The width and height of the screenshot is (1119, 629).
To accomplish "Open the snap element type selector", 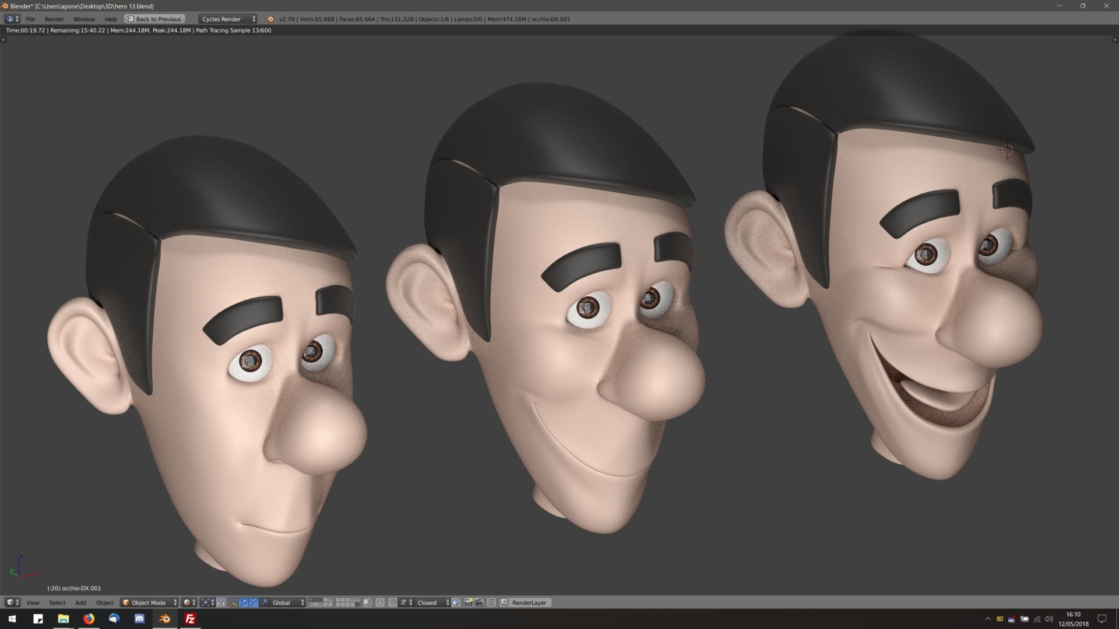I will [406, 602].
